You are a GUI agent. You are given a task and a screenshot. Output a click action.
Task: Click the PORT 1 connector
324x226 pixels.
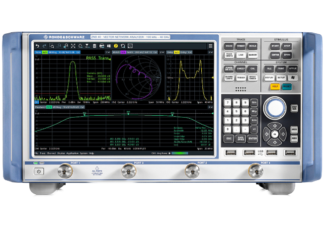click(x=65, y=171)
